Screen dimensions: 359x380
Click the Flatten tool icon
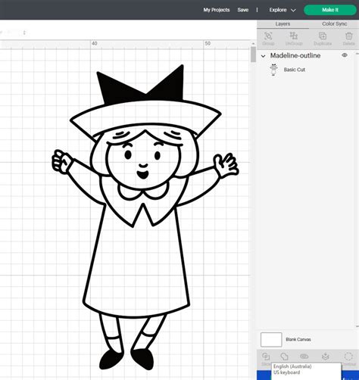326,357
